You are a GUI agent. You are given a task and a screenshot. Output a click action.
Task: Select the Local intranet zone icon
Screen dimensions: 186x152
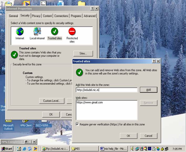click(37, 32)
